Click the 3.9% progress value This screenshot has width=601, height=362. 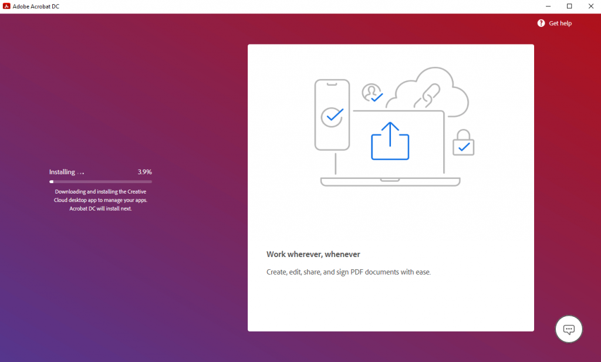click(x=145, y=172)
